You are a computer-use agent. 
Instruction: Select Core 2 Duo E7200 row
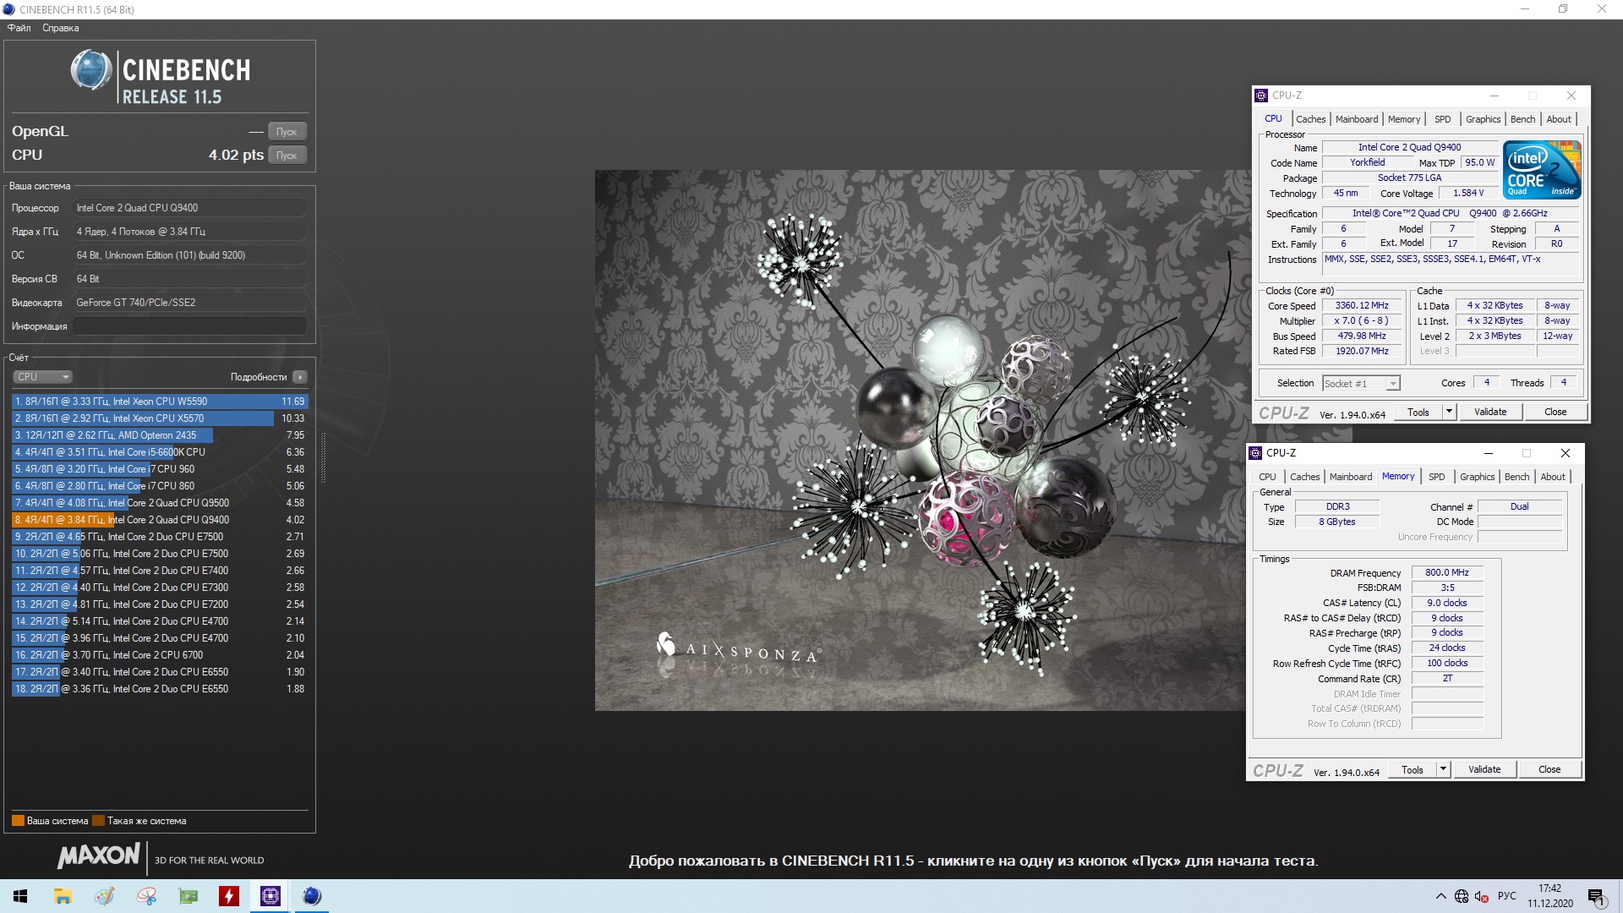click(160, 604)
